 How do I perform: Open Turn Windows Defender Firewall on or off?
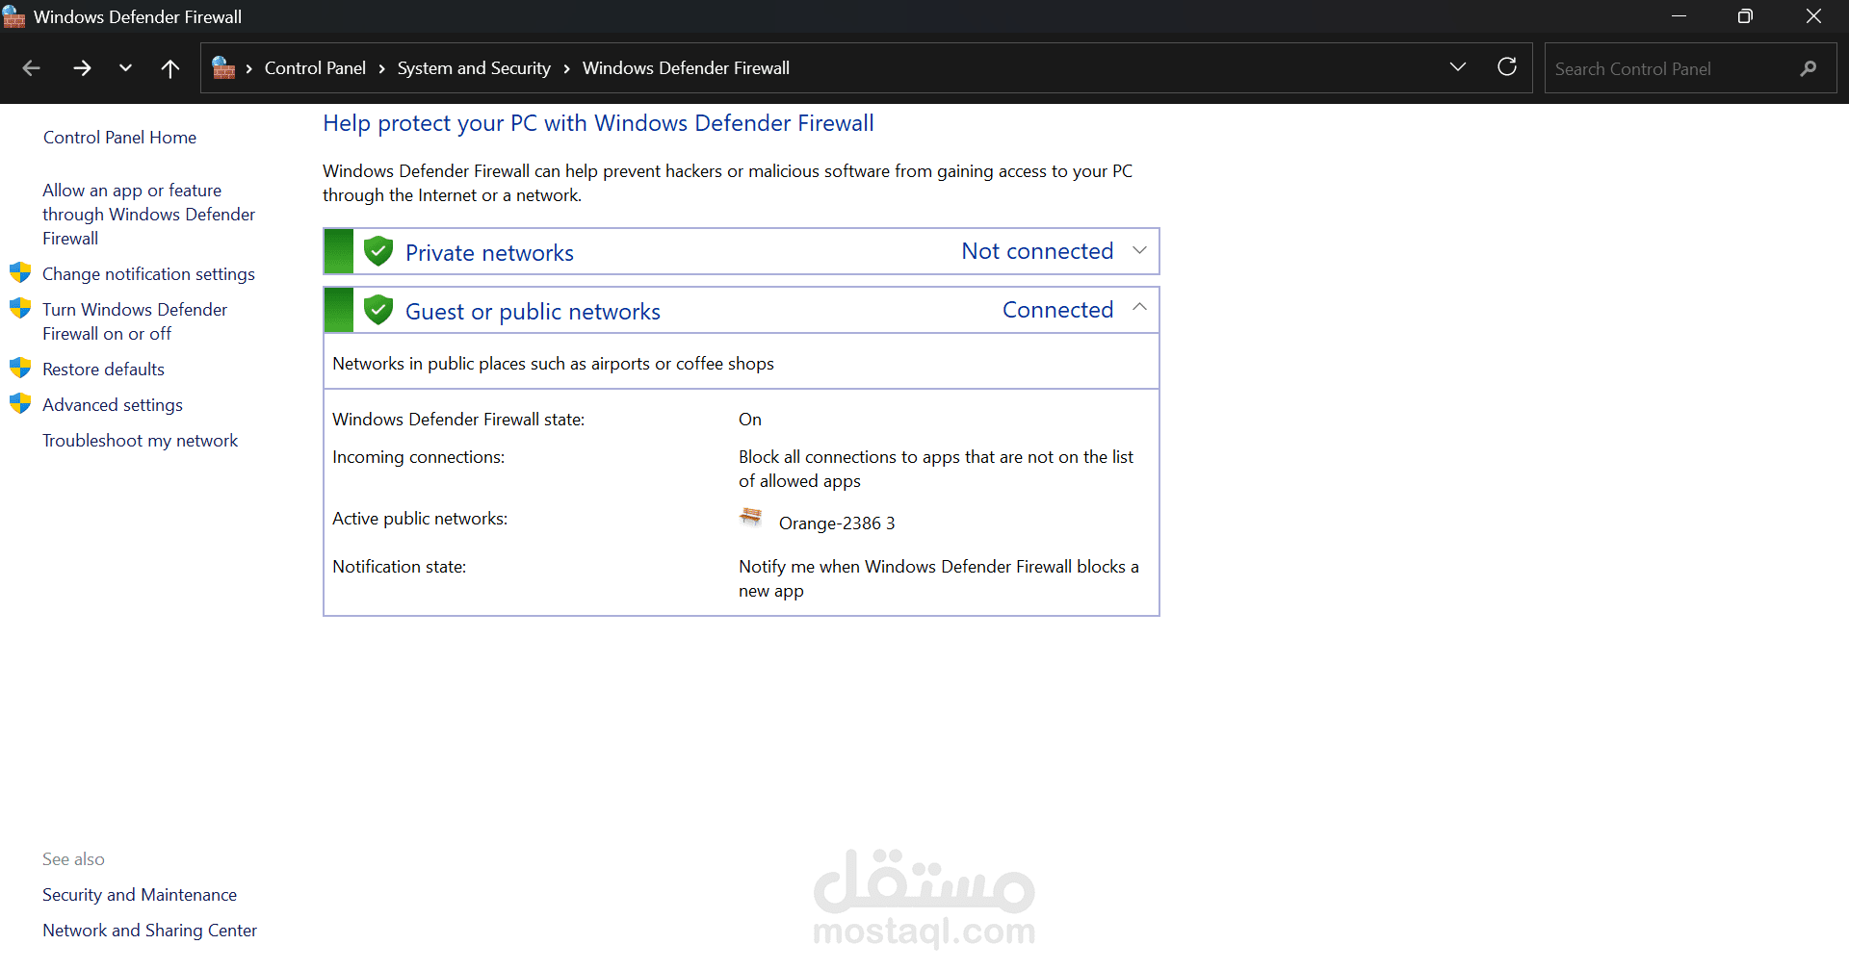135,321
